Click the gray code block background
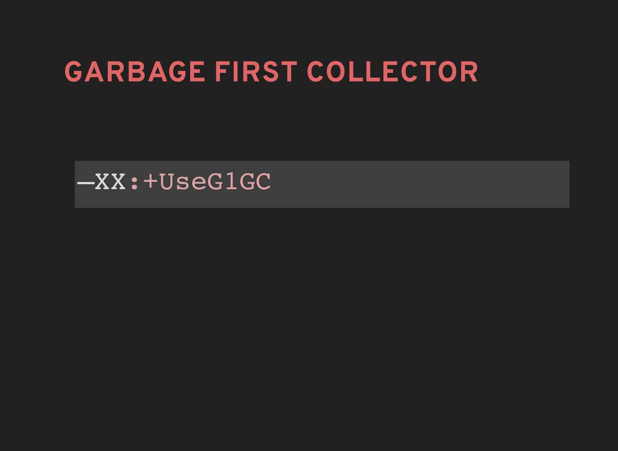The width and height of the screenshot is (618, 451). pos(322,184)
